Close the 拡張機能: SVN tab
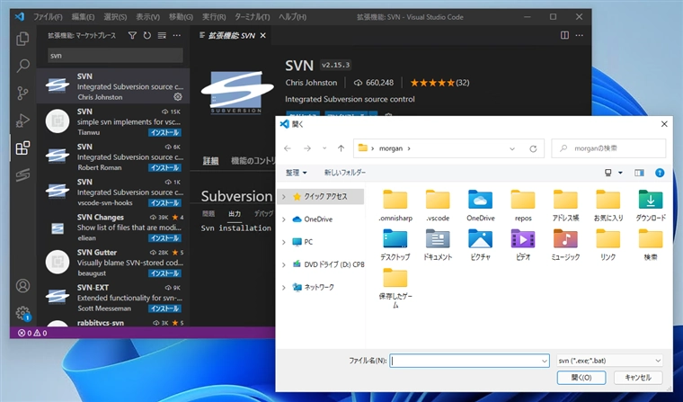Image resolution: width=683 pixels, height=402 pixels. pyautogui.click(x=262, y=36)
